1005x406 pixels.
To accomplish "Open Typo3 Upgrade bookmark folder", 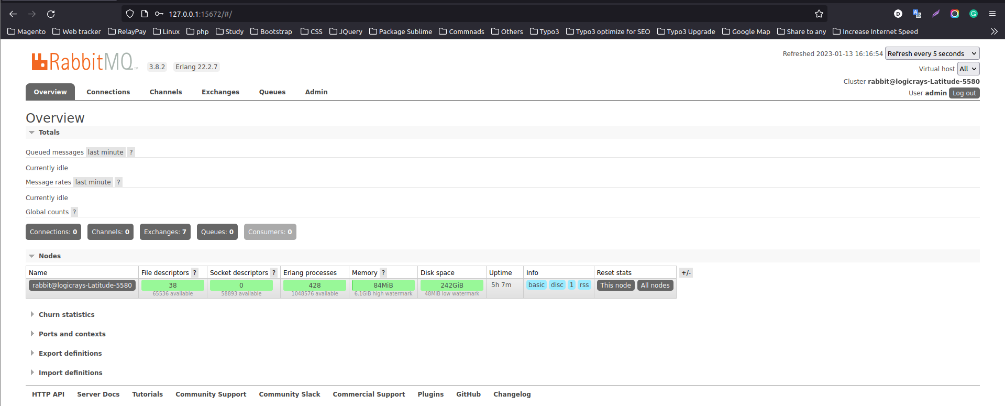I will (x=686, y=31).
